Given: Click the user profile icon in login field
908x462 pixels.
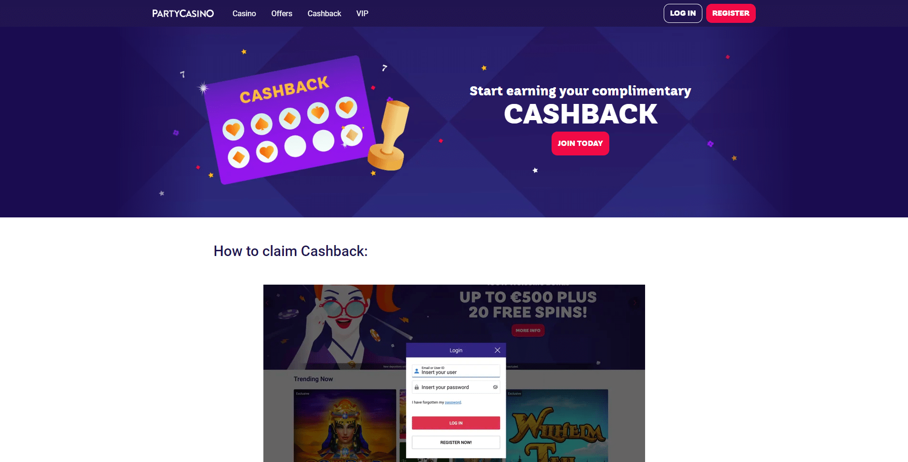Looking at the screenshot, I should 417,371.
